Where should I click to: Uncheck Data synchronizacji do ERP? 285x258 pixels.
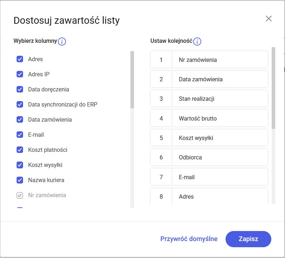click(x=20, y=104)
